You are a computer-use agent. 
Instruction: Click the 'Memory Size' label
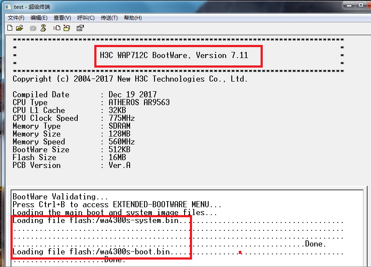[x=37, y=133]
